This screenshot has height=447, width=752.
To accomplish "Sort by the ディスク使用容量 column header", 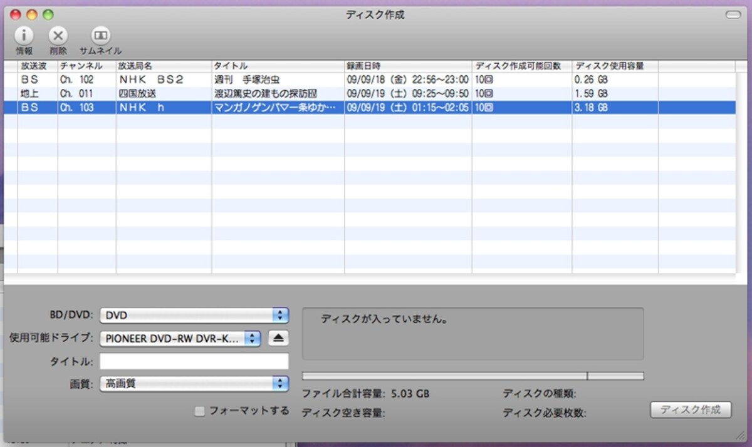I will (615, 66).
